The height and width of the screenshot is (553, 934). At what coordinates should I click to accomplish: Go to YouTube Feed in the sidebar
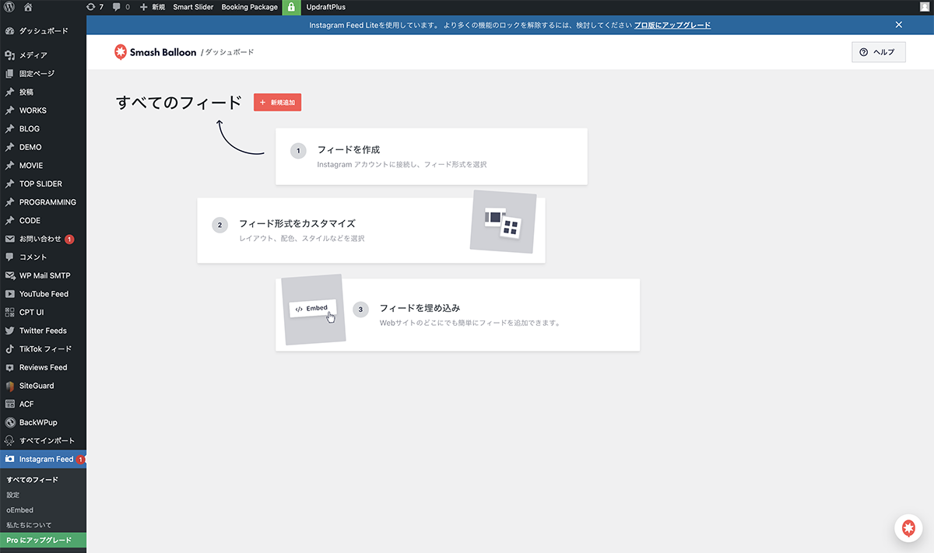[x=44, y=294]
